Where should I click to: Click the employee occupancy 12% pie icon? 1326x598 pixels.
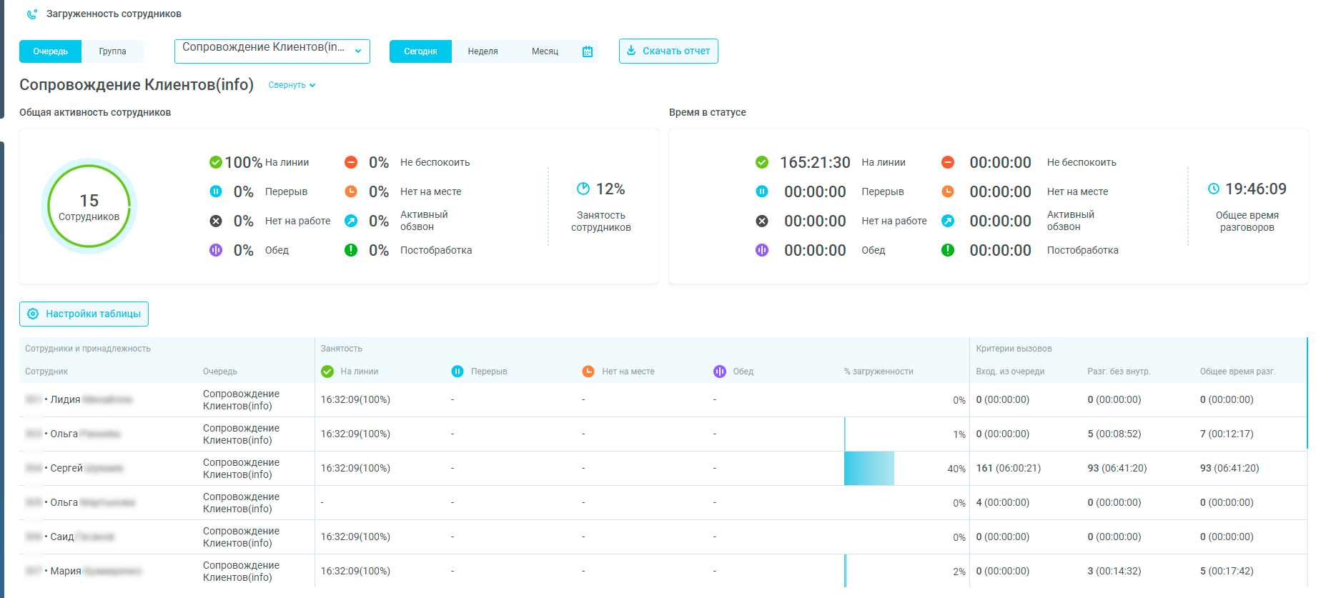click(x=583, y=189)
